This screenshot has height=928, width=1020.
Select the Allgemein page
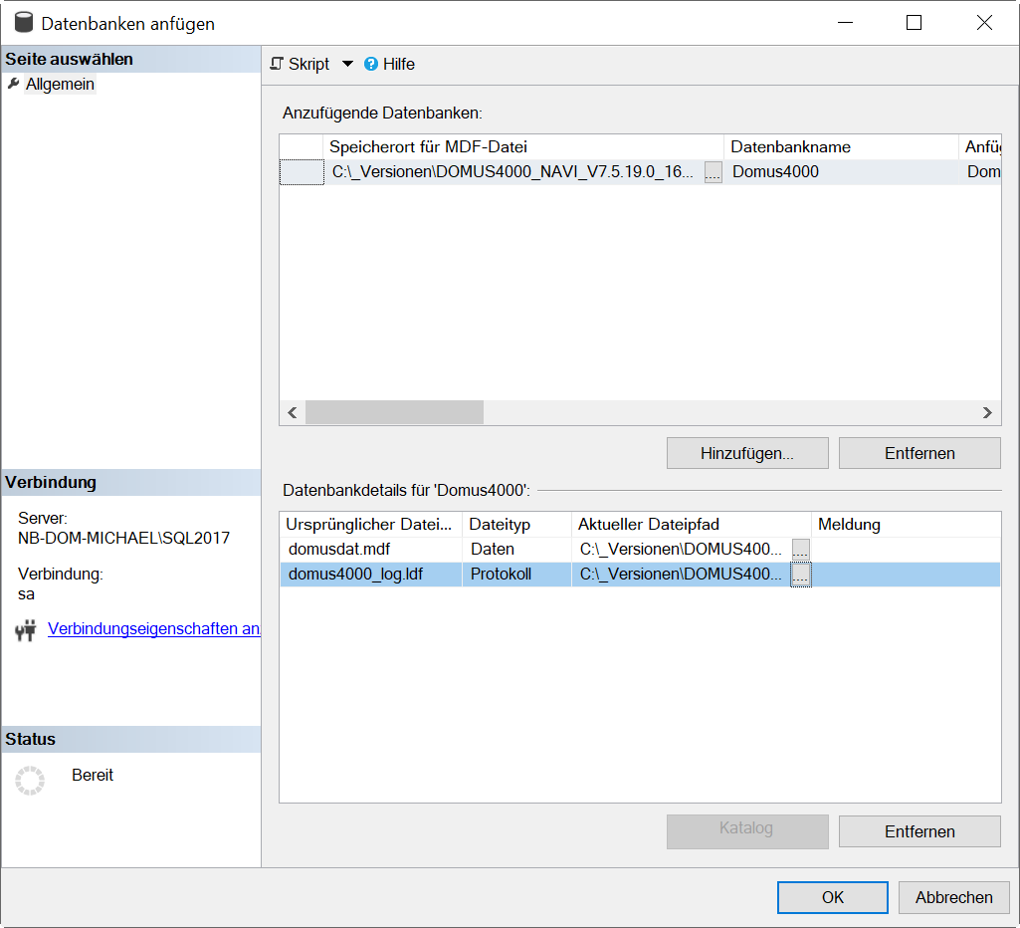60,84
